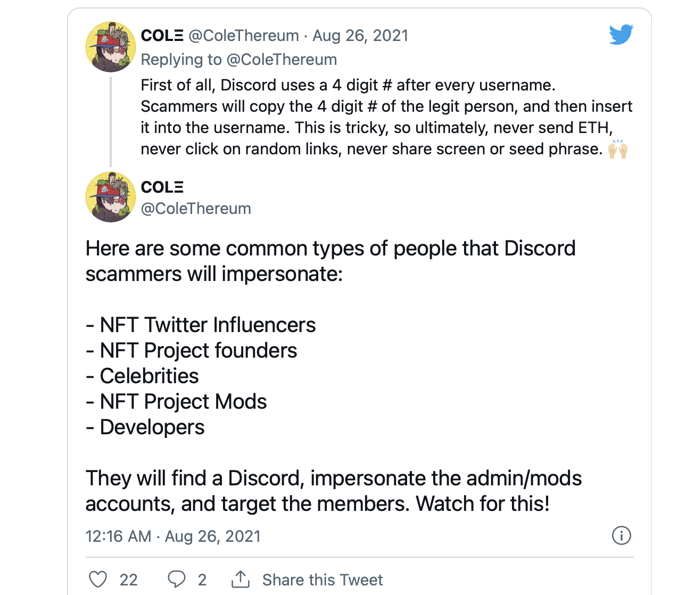This screenshot has width=678, height=595.
Task: Open the tweet info circle icon
Action: pos(621,535)
